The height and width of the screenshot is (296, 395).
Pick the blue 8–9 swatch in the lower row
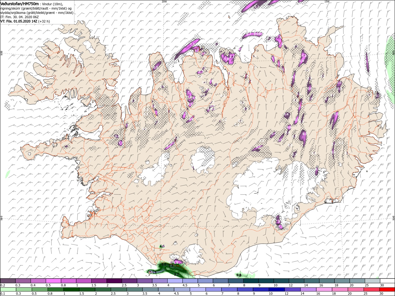tap(245, 290)
